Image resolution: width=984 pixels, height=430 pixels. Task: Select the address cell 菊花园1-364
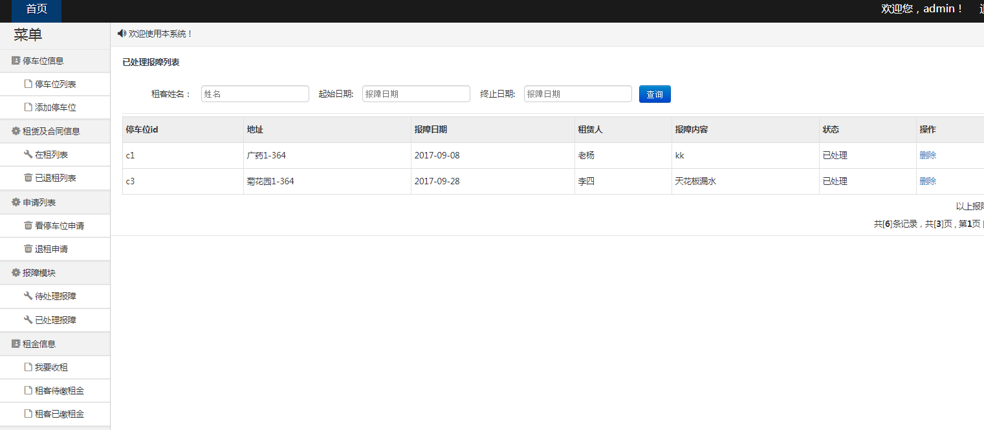pos(327,181)
